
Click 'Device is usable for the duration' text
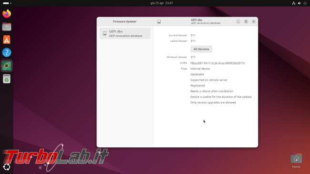(x=221, y=97)
